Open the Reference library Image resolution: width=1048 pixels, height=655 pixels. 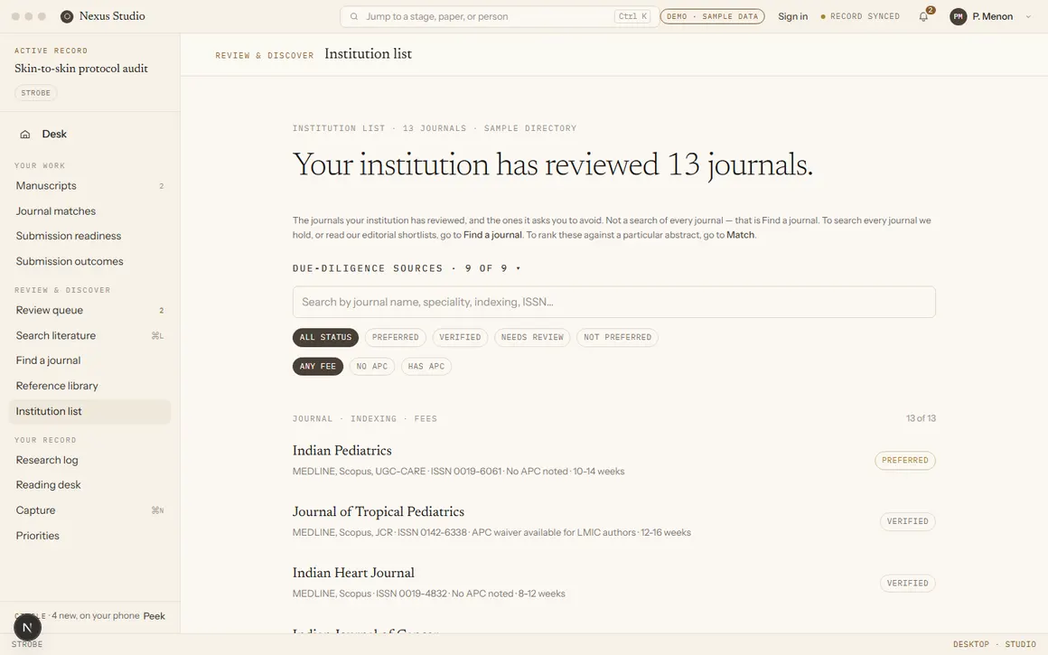pos(89,386)
